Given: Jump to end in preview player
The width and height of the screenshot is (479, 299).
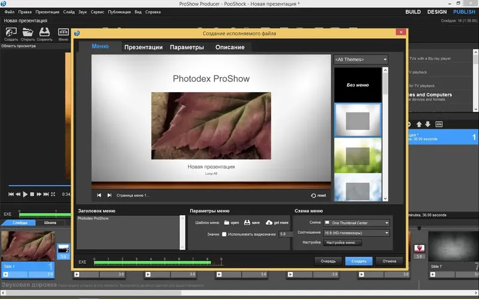Looking at the screenshot, I should (46, 194).
